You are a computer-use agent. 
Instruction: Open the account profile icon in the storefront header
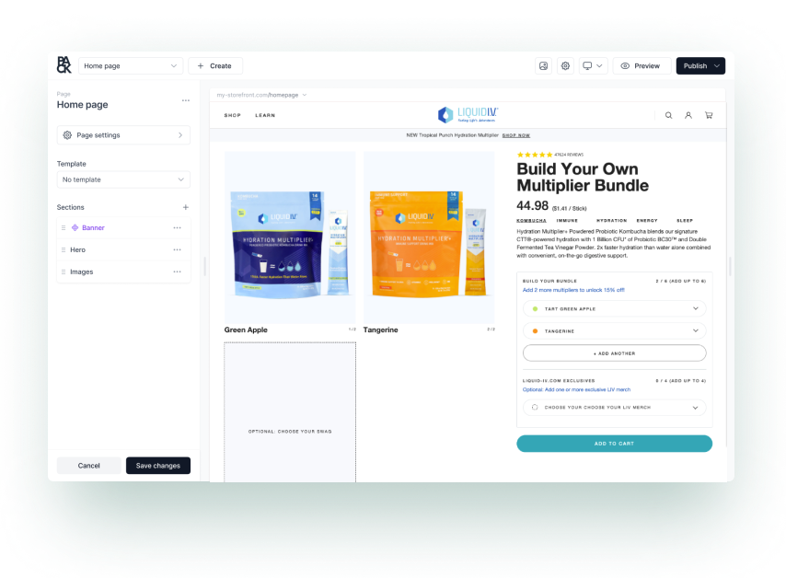coord(688,115)
